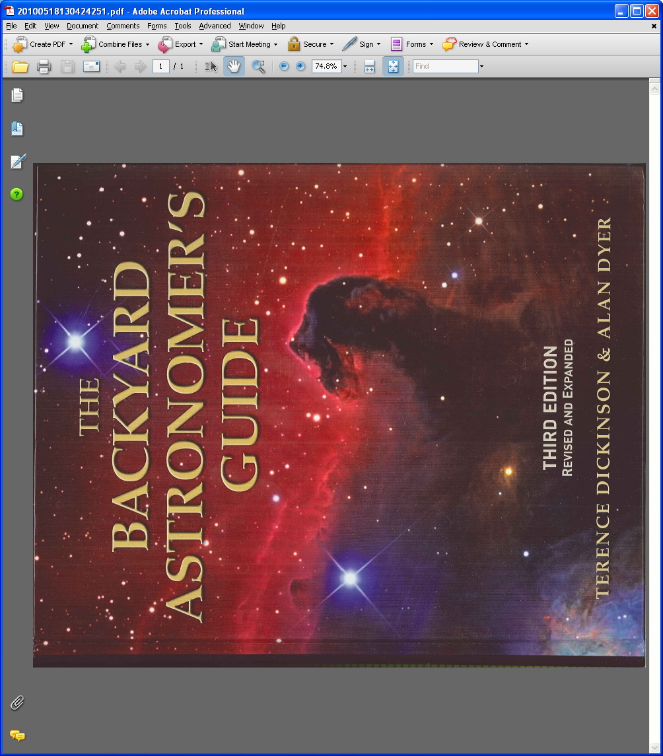The height and width of the screenshot is (756, 663).
Task: Open the Attachments paperclip panel
Action: click(17, 703)
